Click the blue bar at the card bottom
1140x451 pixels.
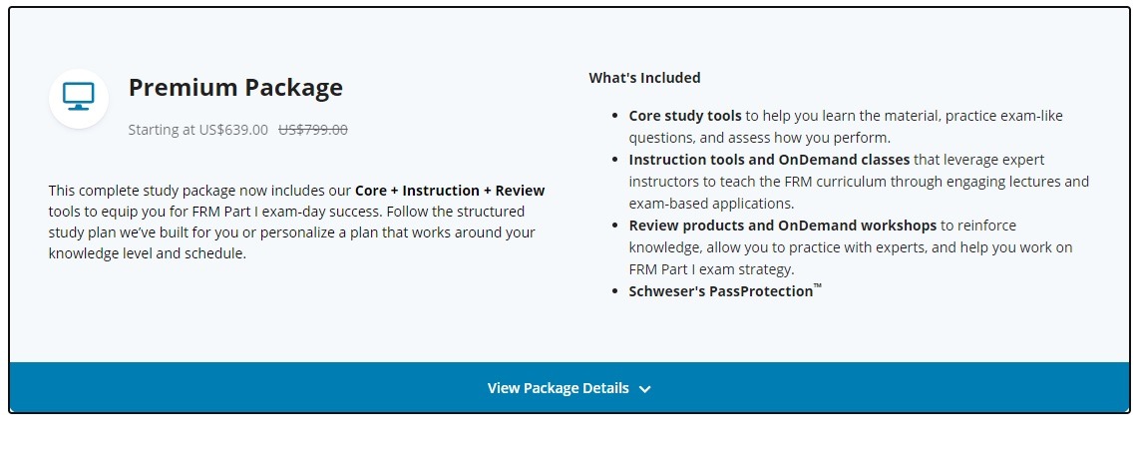pyautogui.click(x=299, y=388)
